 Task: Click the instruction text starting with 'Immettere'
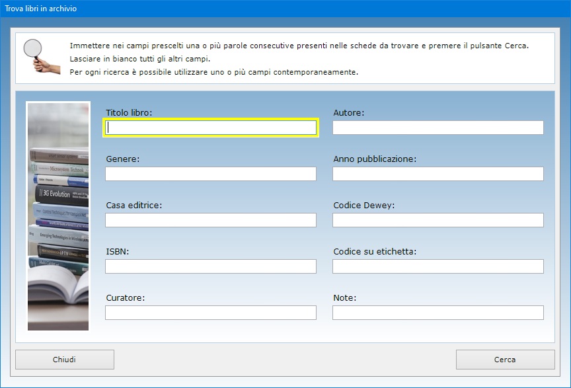click(x=299, y=46)
